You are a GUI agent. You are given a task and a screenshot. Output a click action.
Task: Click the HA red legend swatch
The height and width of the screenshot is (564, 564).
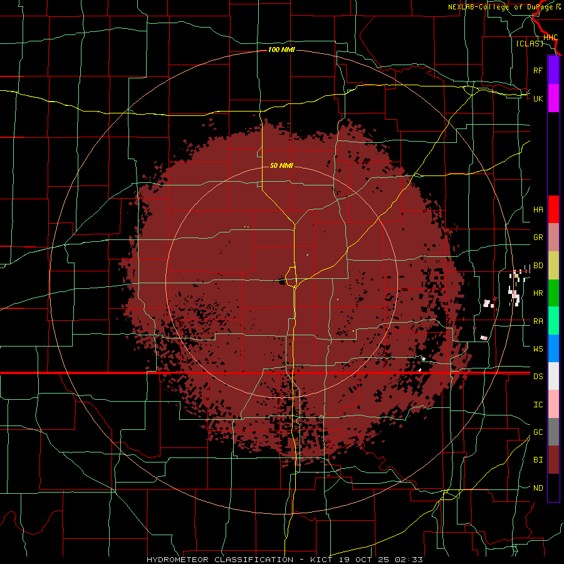(x=553, y=209)
